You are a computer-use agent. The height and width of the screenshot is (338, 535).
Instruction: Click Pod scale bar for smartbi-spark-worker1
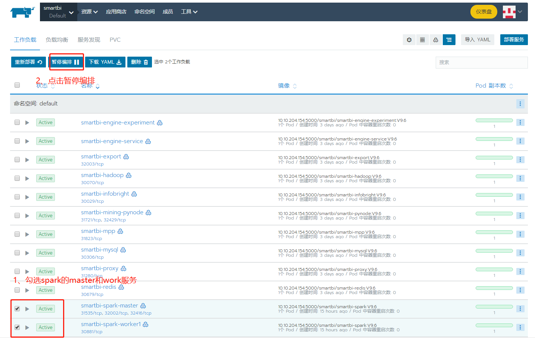click(494, 325)
